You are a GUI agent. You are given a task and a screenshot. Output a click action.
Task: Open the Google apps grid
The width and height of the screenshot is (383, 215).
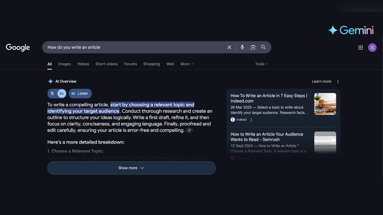tap(360, 47)
